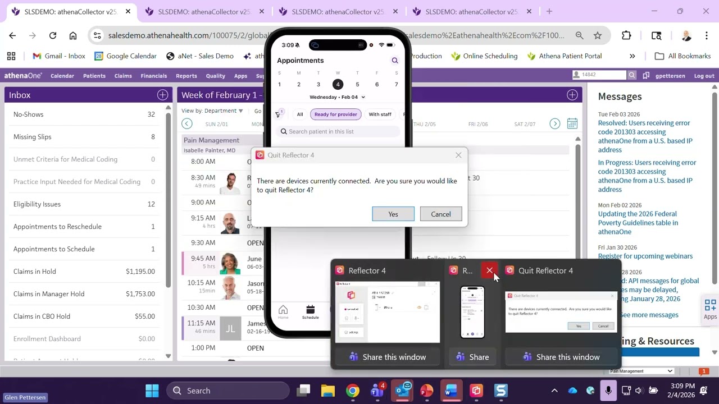Go to next week arrow
719x404 pixels.
tap(555, 124)
